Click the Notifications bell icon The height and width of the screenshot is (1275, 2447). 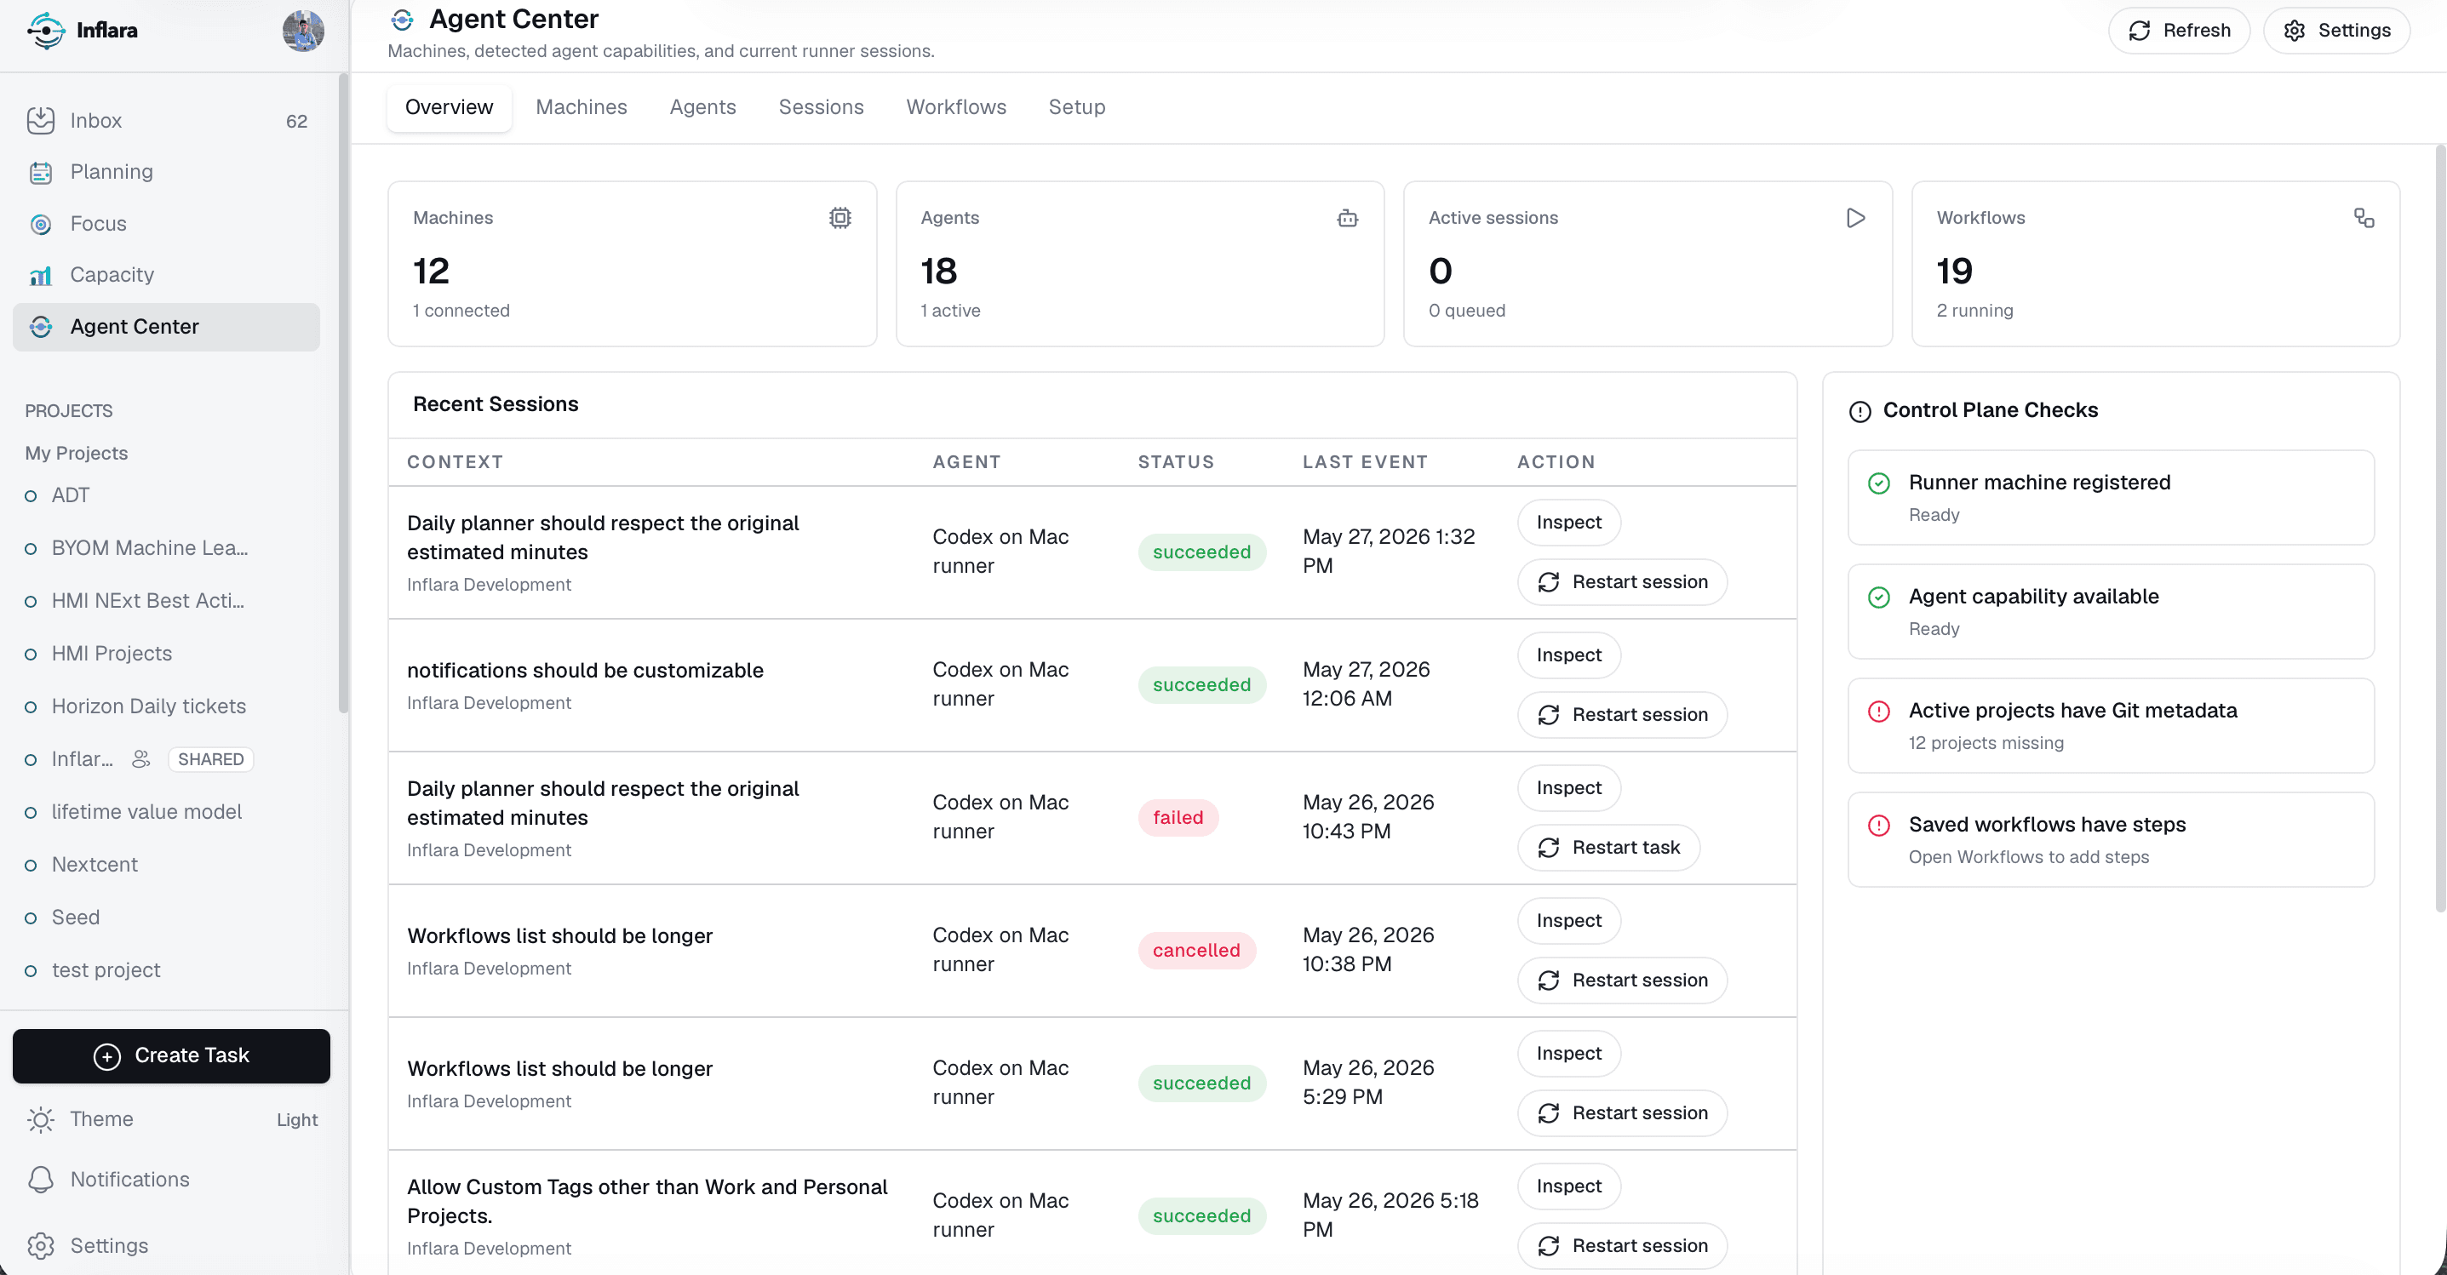point(41,1180)
